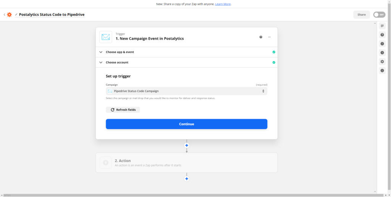The height and width of the screenshot is (197, 391).
Task: Open trigger step help question icon
Action: click(261, 37)
